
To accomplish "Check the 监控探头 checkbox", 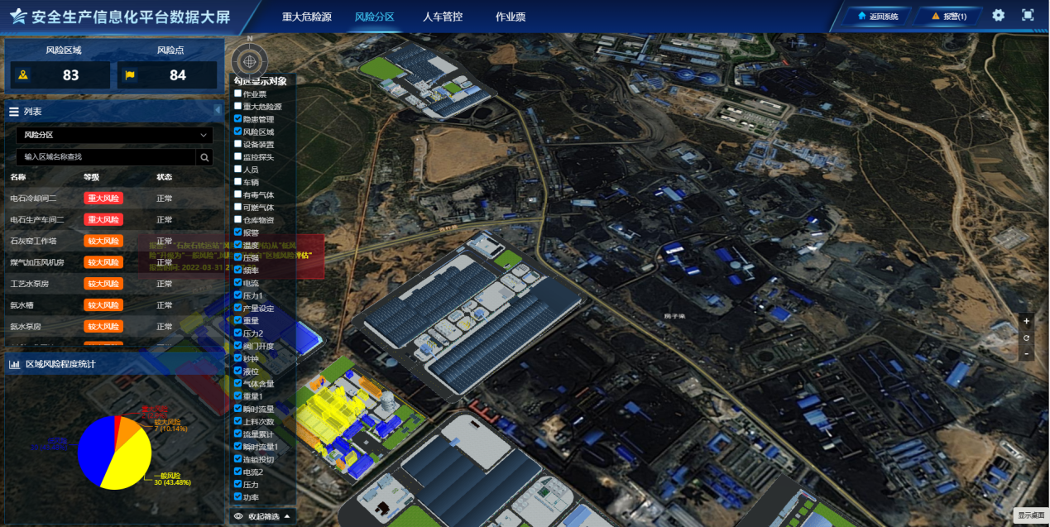I will tap(238, 156).
